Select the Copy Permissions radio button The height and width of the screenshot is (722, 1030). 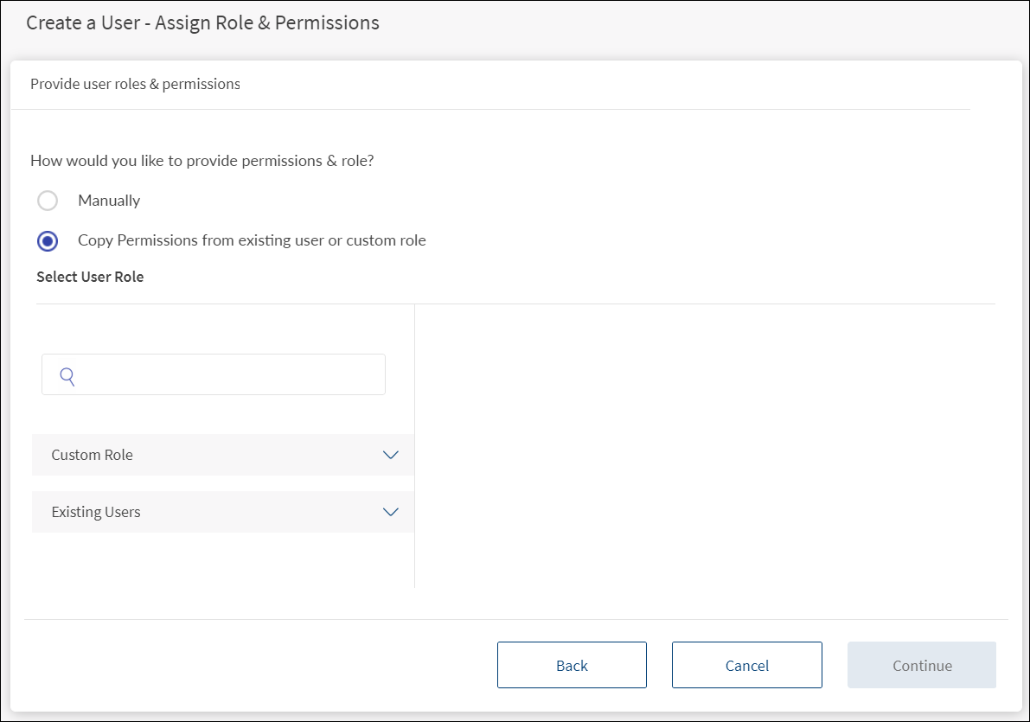coord(48,241)
